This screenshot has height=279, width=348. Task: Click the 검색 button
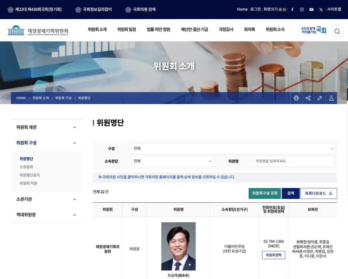point(291,193)
